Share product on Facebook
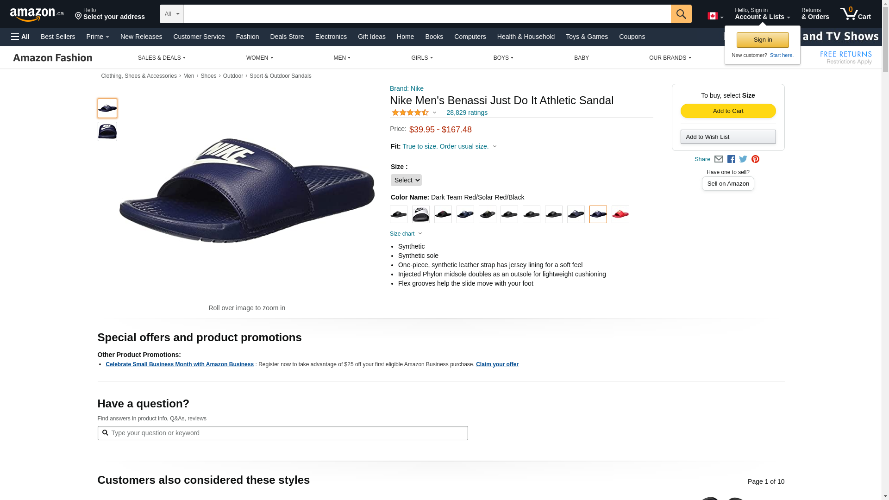Image resolution: width=889 pixels, height=500 pixels. (x=731, y=159)
